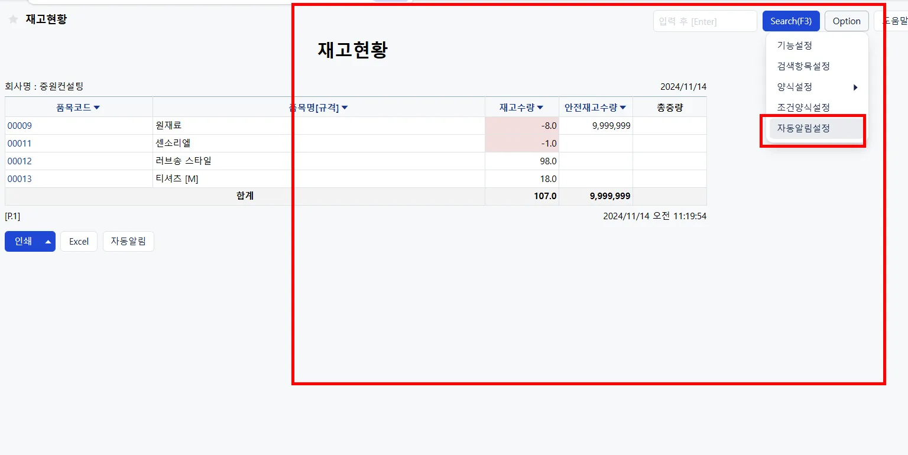Screen dimensions: 908x455
Task: Expand the 양식설정 submenu arrow
Action: click(x=855, y=87)
